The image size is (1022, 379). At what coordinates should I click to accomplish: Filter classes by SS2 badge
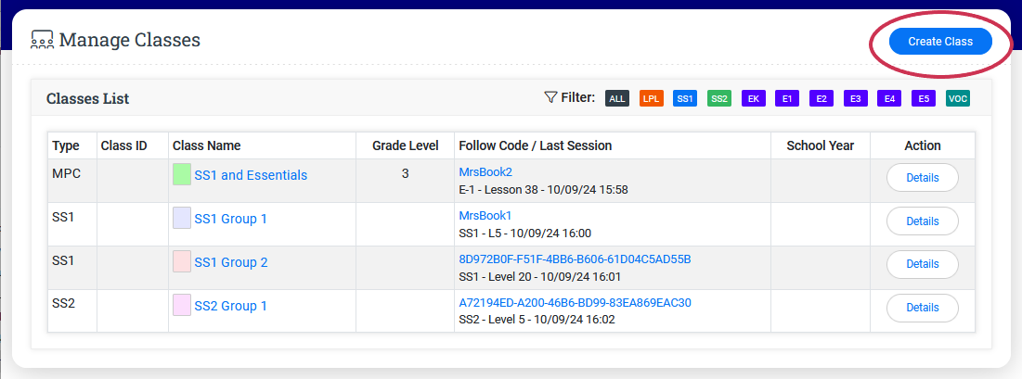718,98
